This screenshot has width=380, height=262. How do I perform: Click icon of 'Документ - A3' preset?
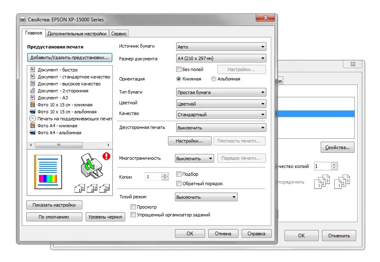click(32, 98)
